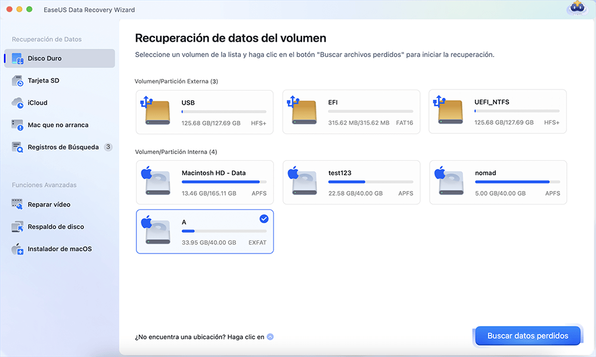
Task: Click the EFI volume drive icon
Action: [303, 111]
